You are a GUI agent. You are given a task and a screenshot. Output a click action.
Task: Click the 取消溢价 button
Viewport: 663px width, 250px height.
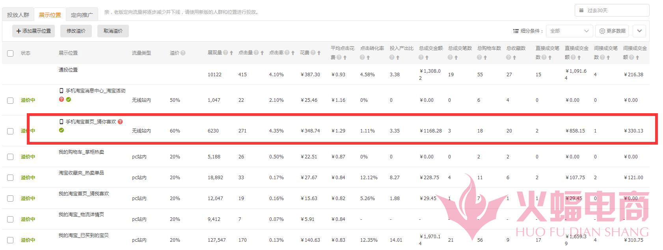pyautogui.click(x=113, y=31)
